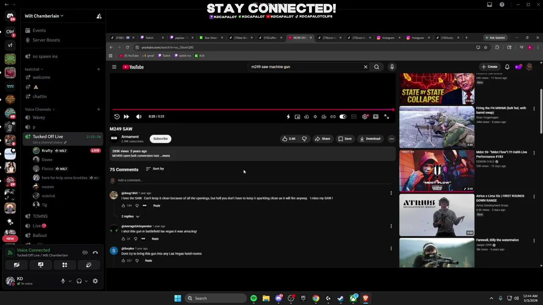The height and width of the screenshot is (305, 543).
Task: Expand video description with ...more
Action: pyautogui.click(x=165, y=155)
